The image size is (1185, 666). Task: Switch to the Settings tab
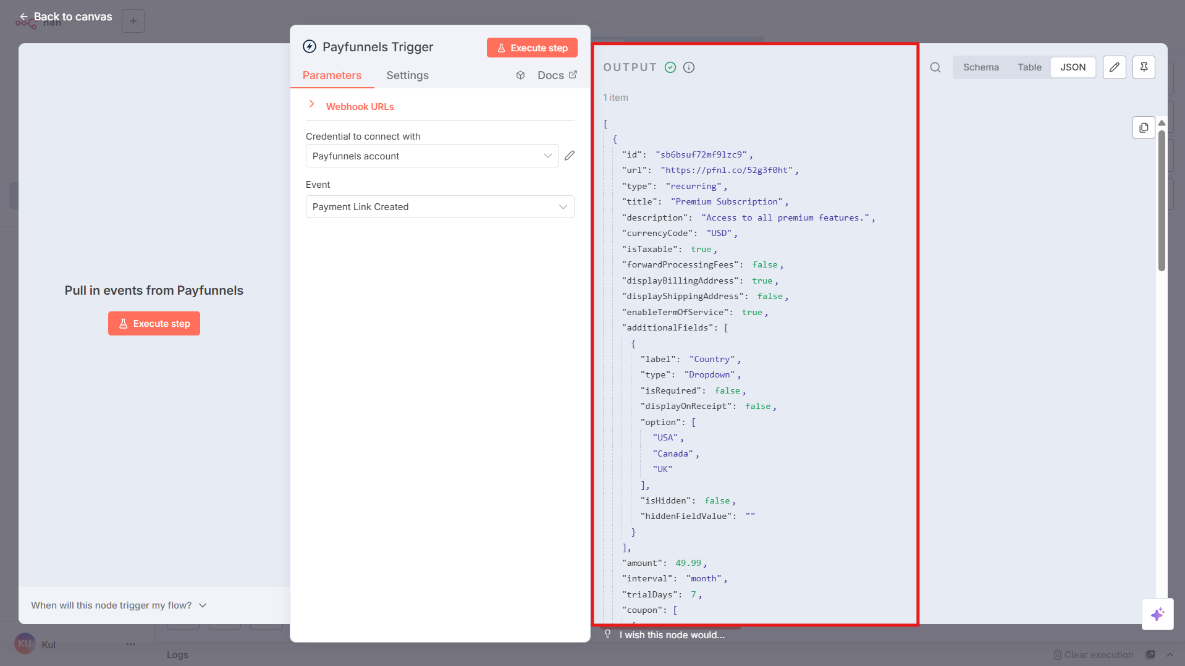tap(407, 75)
